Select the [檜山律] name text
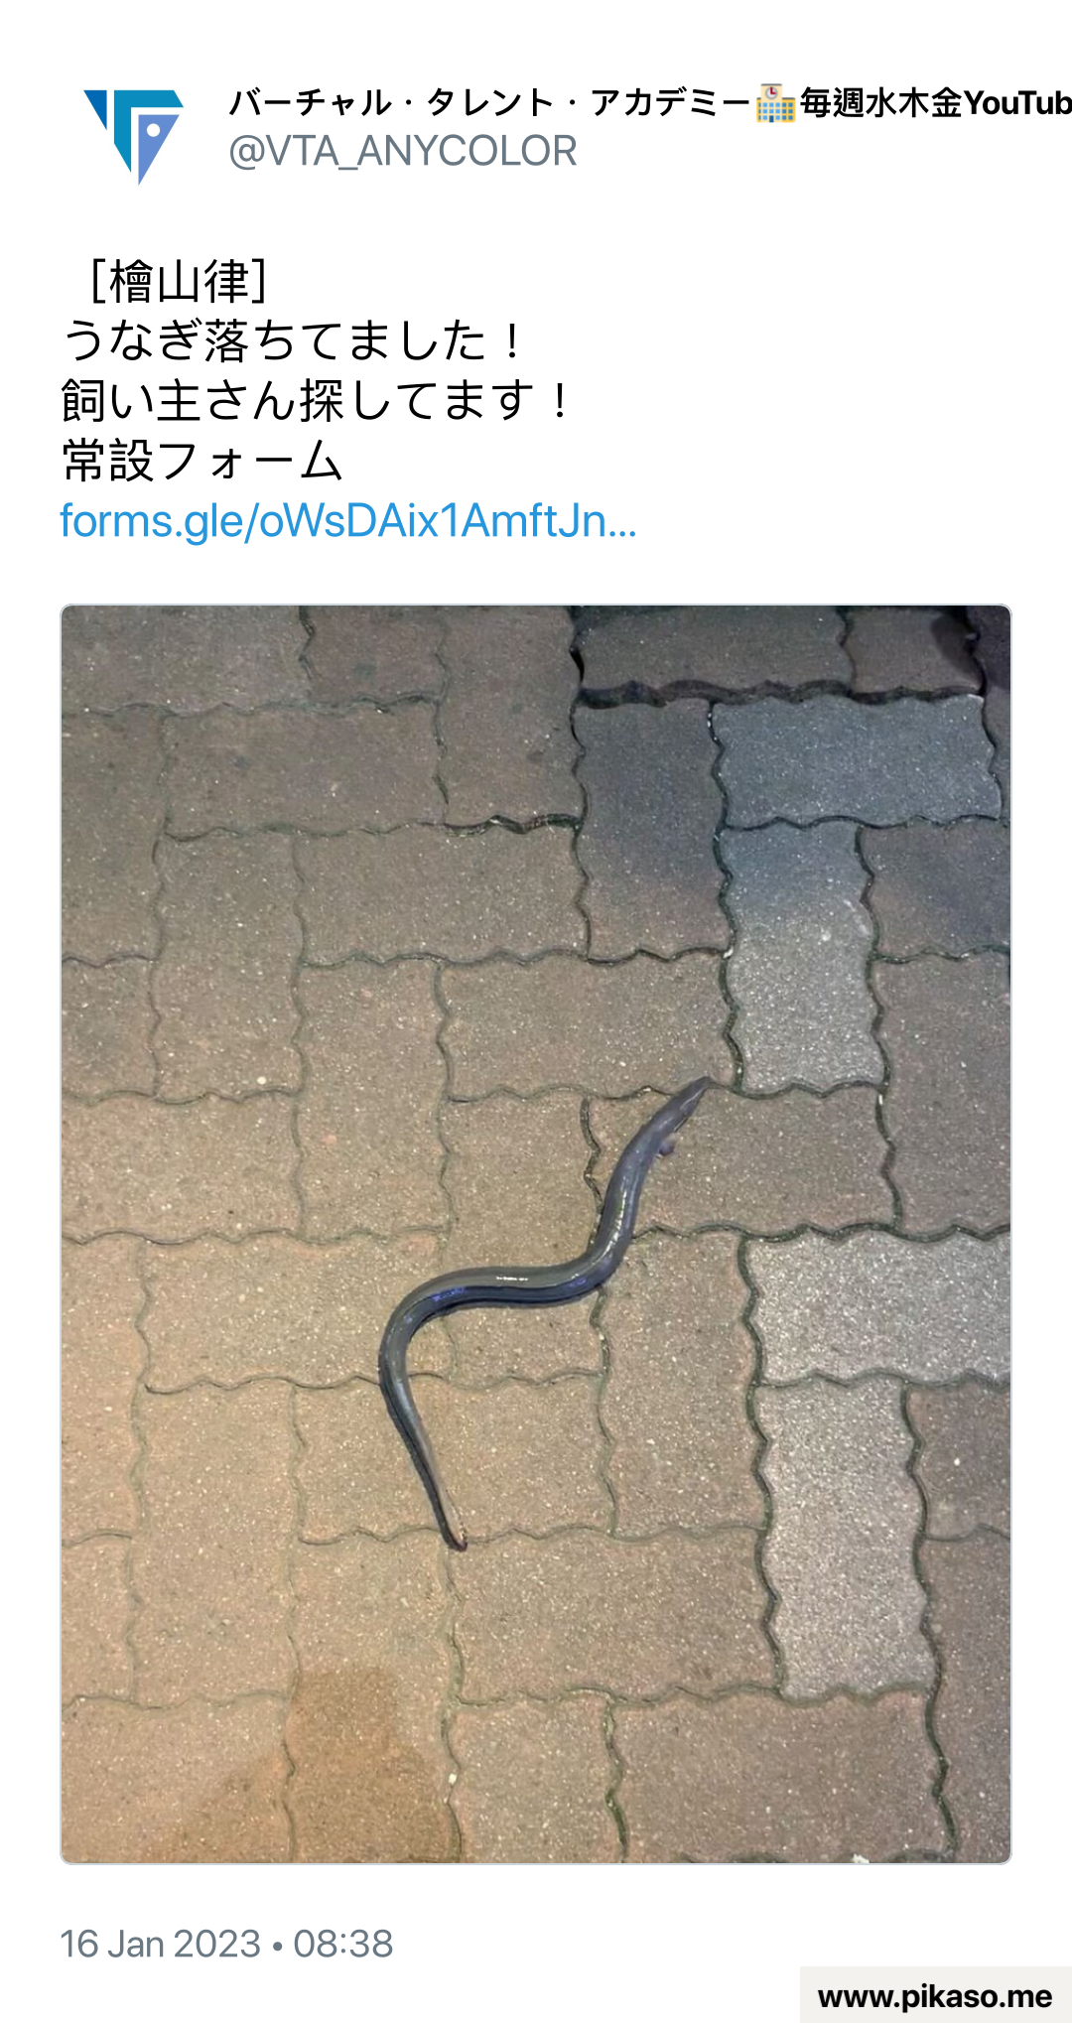 coord(176,282)
